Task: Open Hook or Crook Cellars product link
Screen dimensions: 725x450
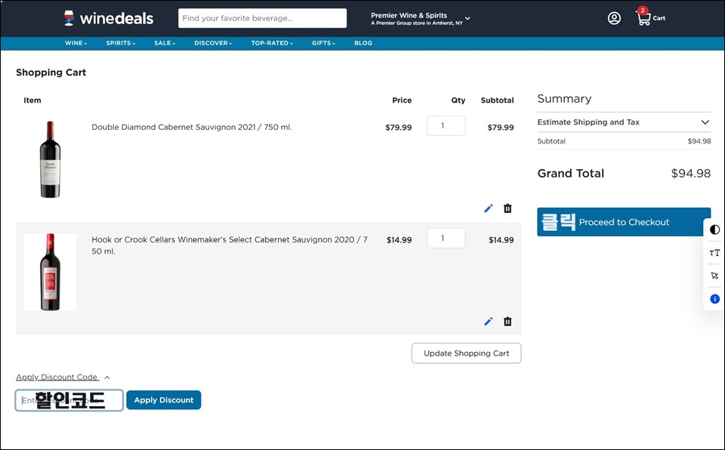Action: [x=230, y=245]
